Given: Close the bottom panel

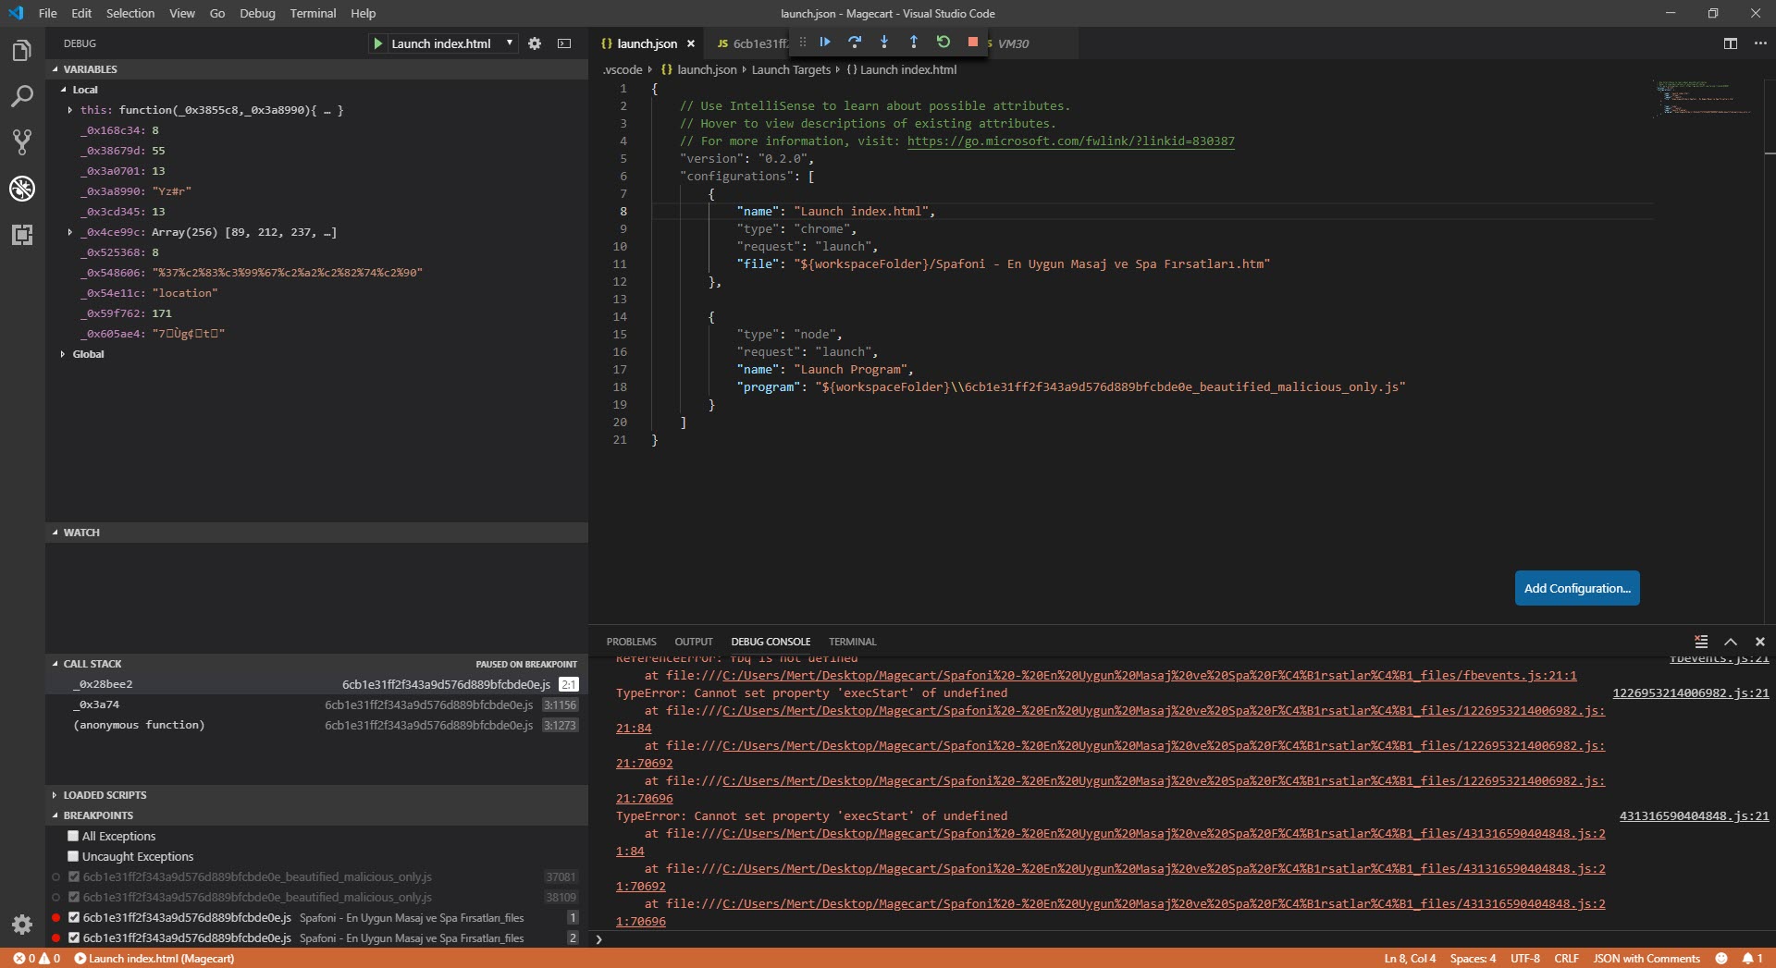Looking at the screenshot, I should (1760, 642).
